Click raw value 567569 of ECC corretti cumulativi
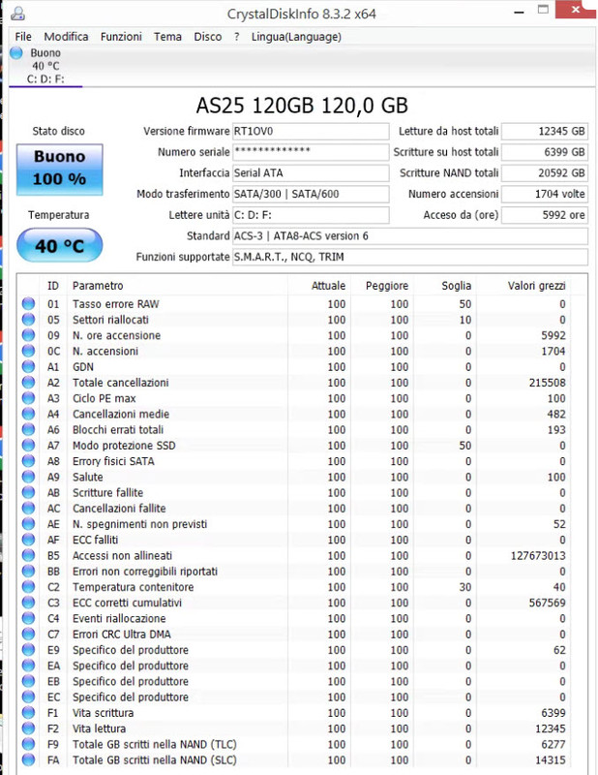 (x=547, y=603)
